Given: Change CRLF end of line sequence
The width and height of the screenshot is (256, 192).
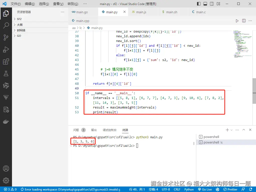Looking at the screenshot, I should (177, 189).
